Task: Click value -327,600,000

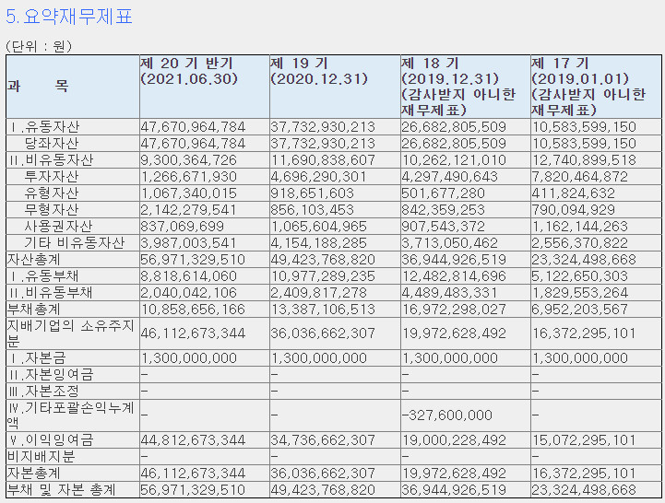Action: click(x=447, y=415)
